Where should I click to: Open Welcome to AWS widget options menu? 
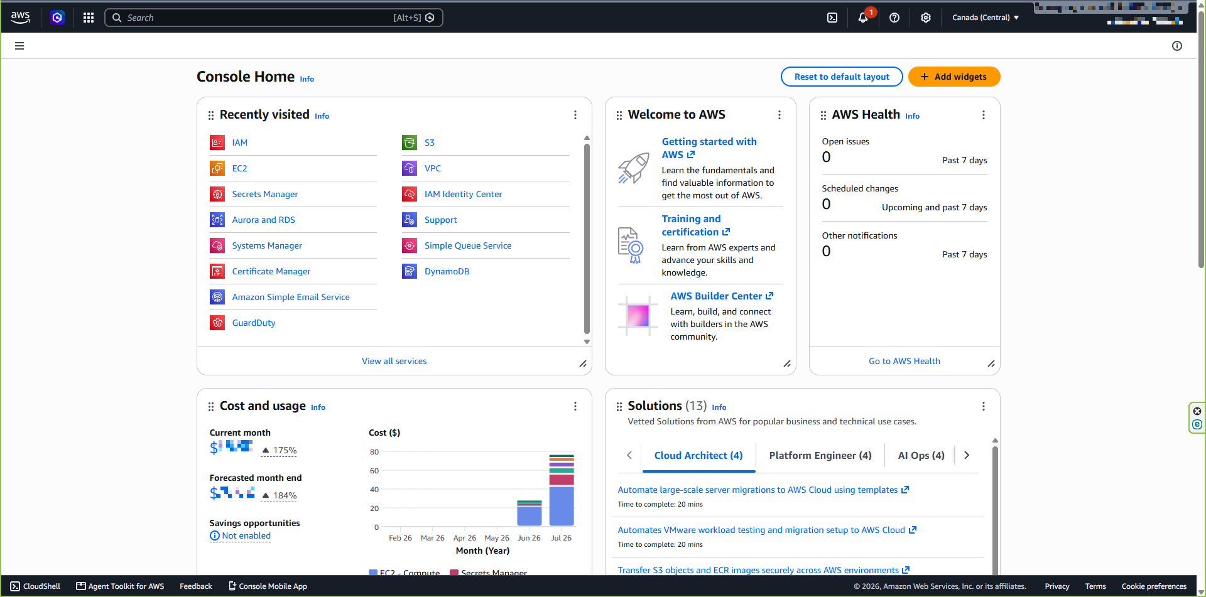(779, 115)
